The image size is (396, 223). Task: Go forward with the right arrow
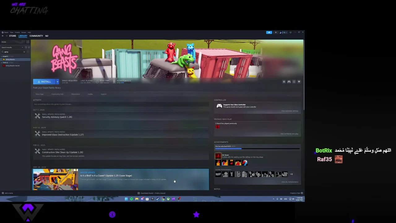point(6,36)
